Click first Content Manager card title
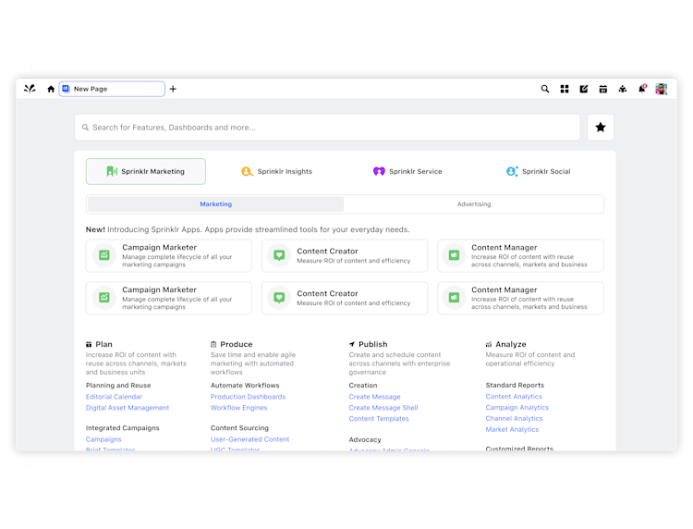693x529 pixels. [505, 248]
